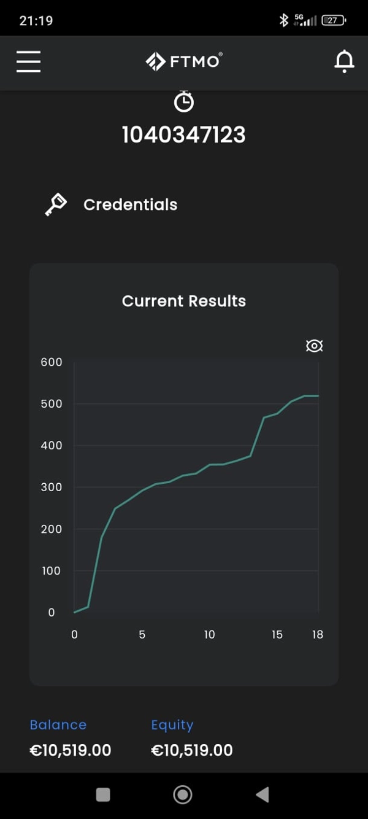Tap the FTMO logo
This screenshot has width=368, height=819.
coord(184,61)
